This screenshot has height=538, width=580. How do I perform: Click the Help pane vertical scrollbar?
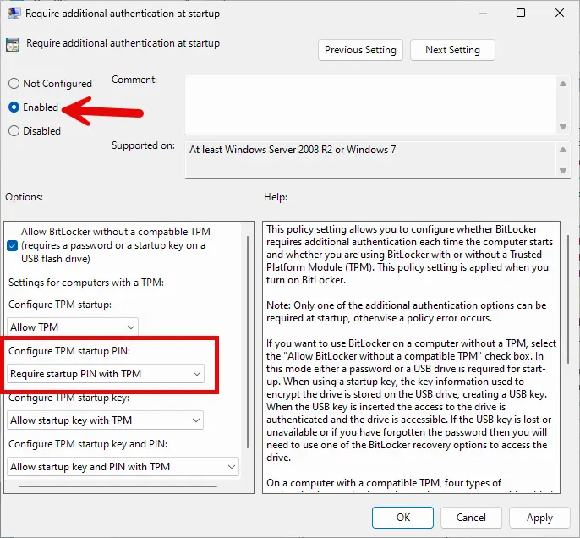pyautogui.click(x=568, y=299)
